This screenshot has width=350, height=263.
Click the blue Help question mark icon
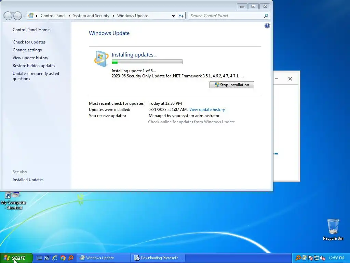[x=267, y=26]
